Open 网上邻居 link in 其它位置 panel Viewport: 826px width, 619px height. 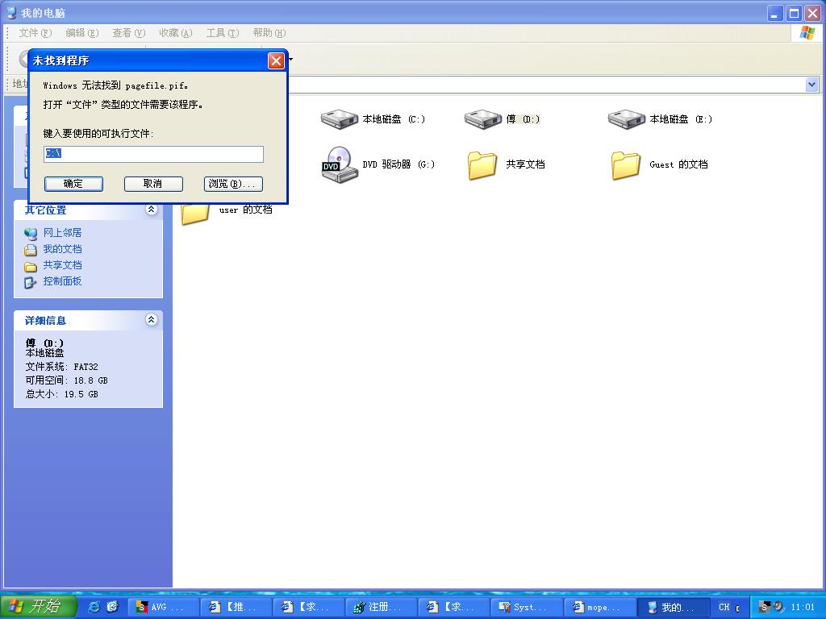pos(62,233)
